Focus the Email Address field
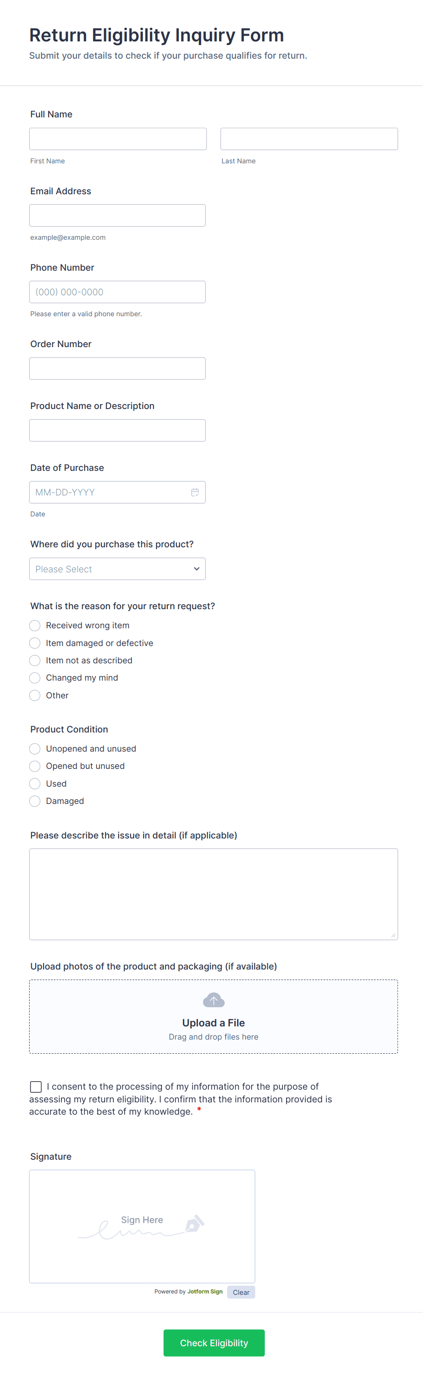 (117, 215)
